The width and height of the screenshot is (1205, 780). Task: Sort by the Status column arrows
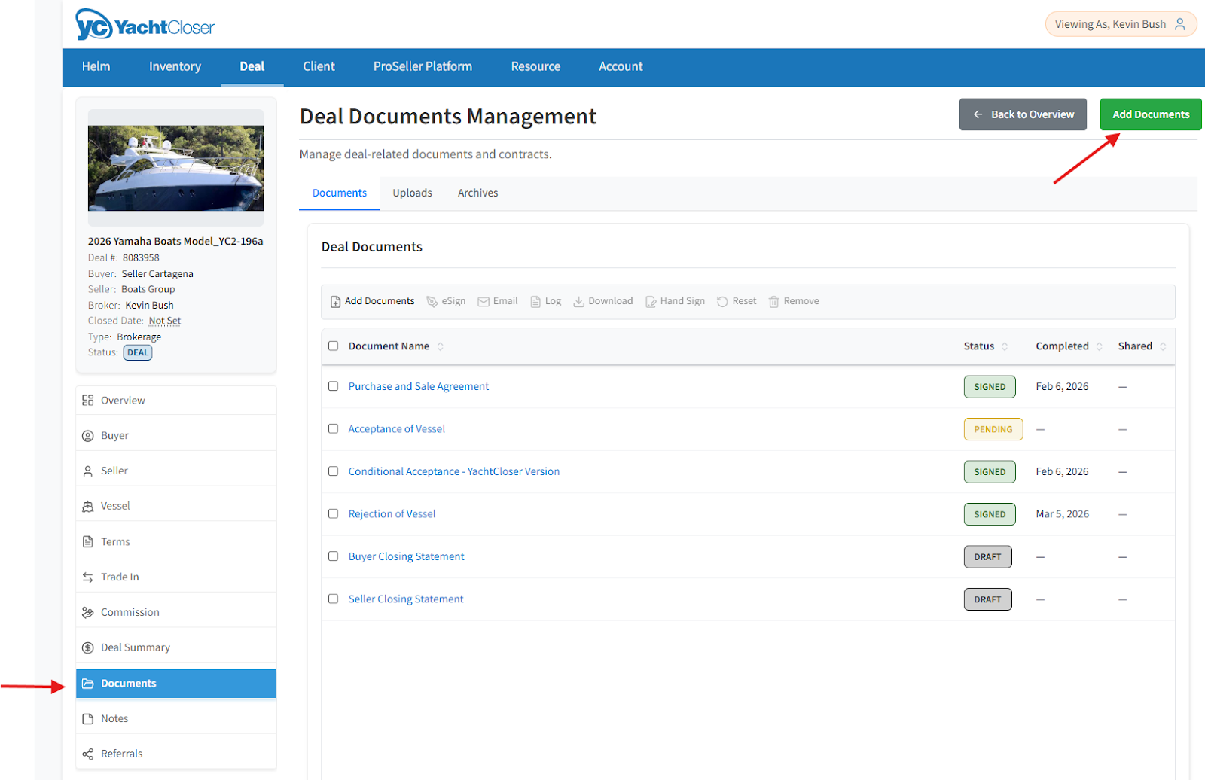pos(1005,346)
